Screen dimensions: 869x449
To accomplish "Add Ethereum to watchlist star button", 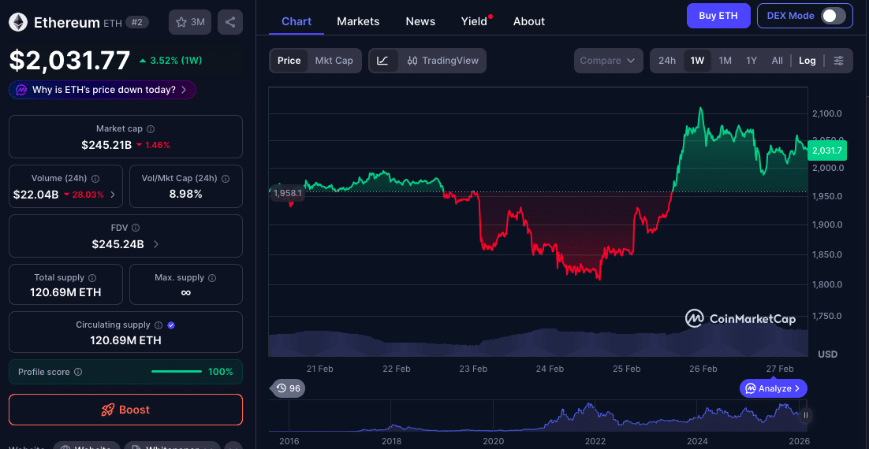I will pos(190,22).
